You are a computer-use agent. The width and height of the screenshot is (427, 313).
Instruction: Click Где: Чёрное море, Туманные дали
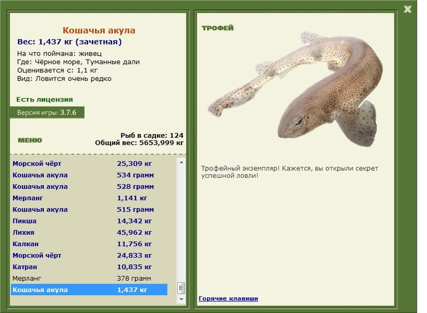pyautogui.click(x=78, y=62)
